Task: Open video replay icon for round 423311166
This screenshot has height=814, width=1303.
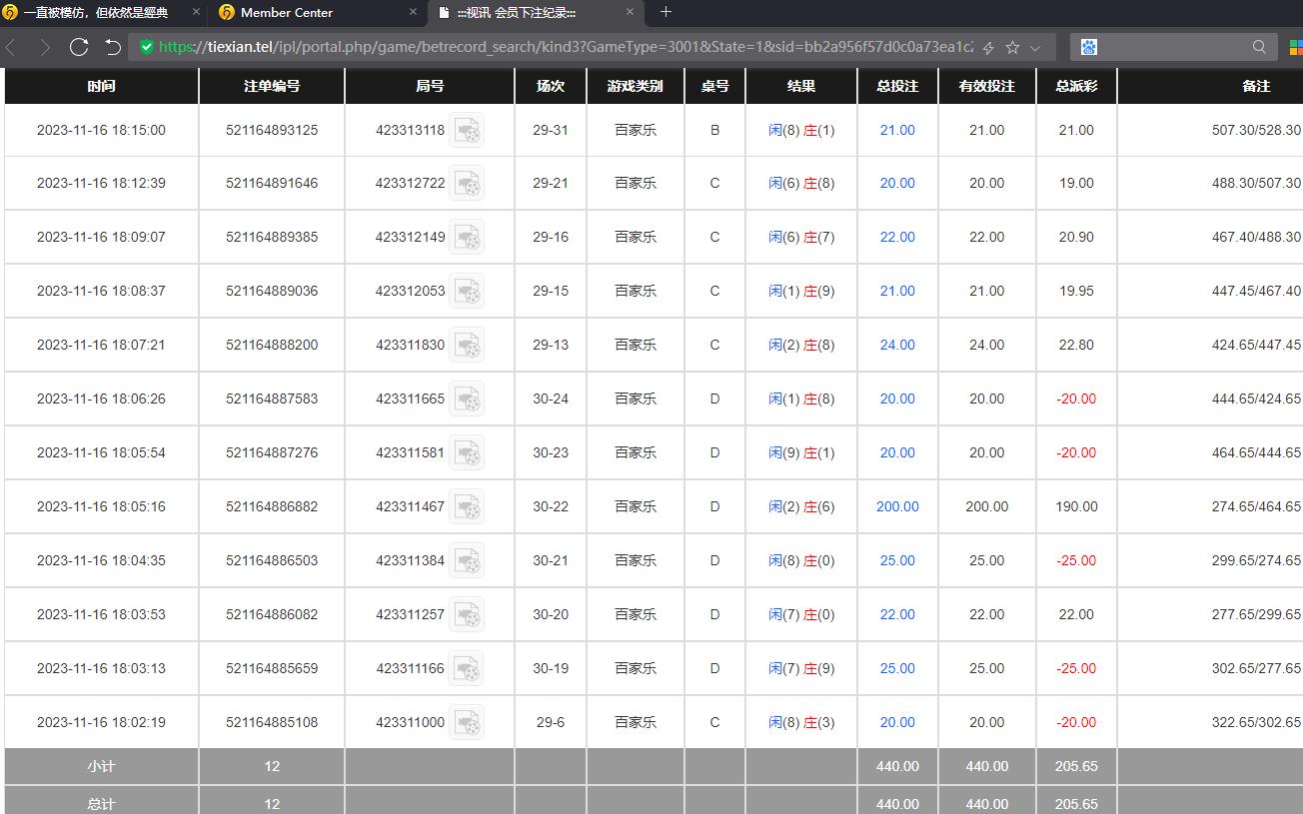Action: pyautogui.click(x=467, y=669)
